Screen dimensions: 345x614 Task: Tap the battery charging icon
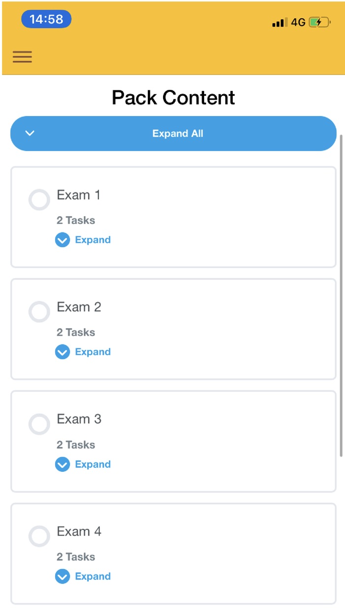319,22
